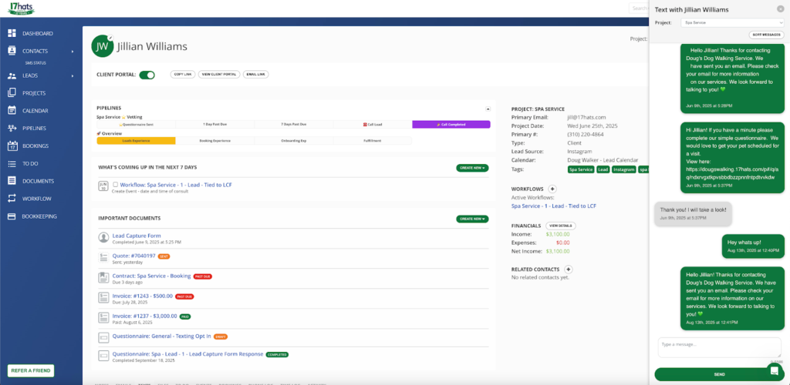
Task: Click the Send button for text message
Action: coord(719,374)
